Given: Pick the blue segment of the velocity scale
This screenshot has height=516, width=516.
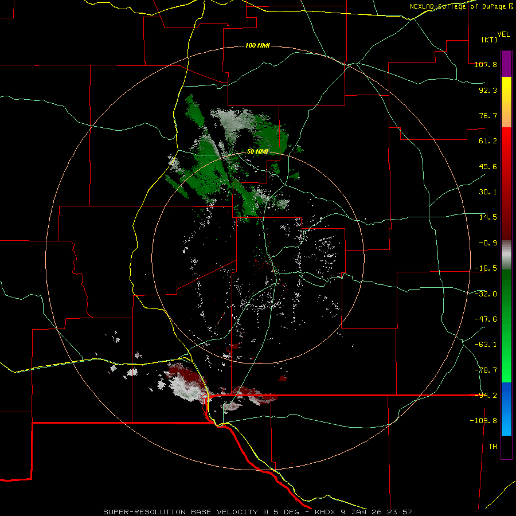Looking at the screenshot, I should point(506,409).
